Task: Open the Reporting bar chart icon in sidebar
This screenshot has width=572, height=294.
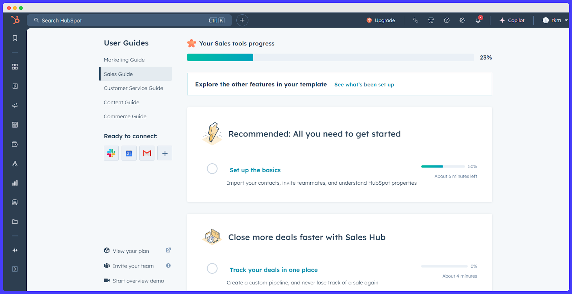Action: (15, 183)
